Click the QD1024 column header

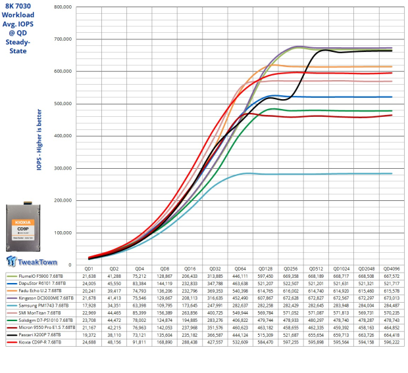click(x=341, y=269)
